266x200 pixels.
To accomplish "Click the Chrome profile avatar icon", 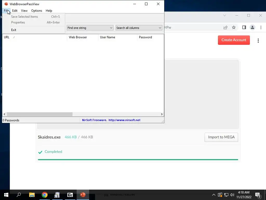I will 252,27.
